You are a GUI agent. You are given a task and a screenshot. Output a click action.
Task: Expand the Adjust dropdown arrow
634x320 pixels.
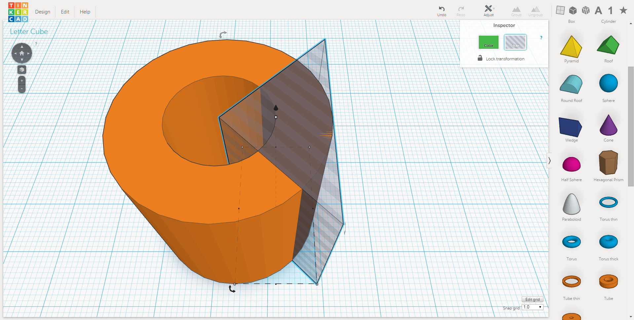pyautogui.click(x=494, y=9)
